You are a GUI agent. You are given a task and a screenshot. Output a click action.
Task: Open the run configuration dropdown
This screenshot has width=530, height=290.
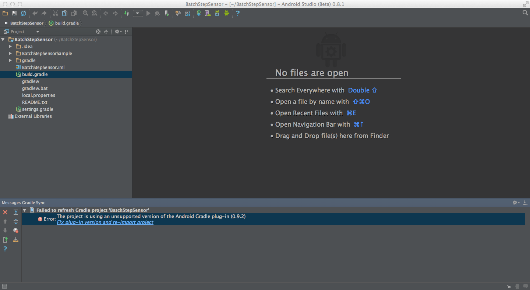138,13
